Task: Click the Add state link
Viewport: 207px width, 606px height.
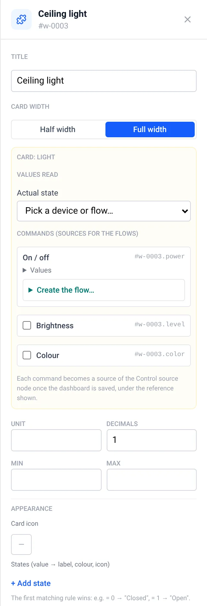Action: (31, 583)
